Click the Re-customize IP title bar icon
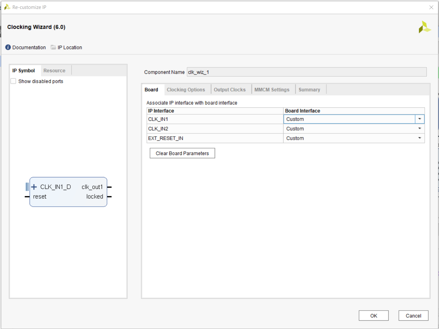Viewport: 439px width, 329px height. tap(7, 7)
